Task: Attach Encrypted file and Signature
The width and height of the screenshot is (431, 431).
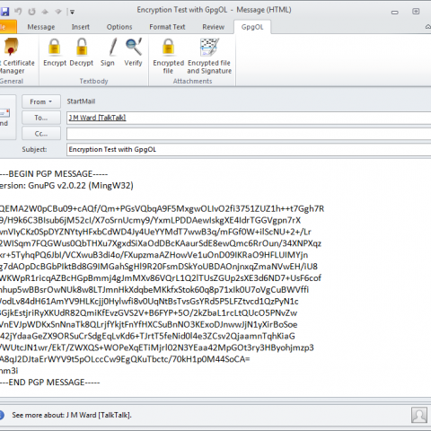Action: click(209, 57)
